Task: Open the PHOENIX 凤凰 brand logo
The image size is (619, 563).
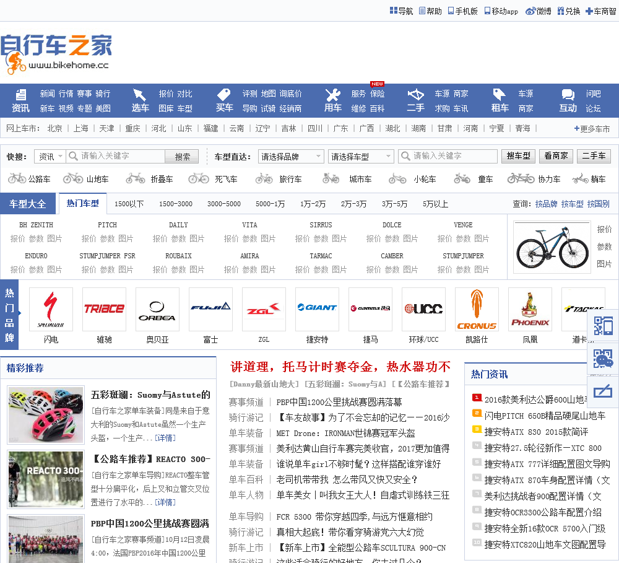Action: coord(530,309)
